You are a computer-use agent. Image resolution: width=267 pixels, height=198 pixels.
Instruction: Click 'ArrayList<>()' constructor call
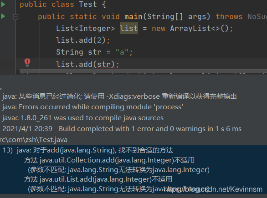[x=199, y=28]
